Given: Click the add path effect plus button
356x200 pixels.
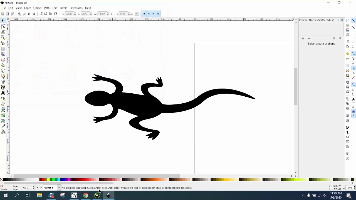Looking at the screenshot, I should coord(303,38).
